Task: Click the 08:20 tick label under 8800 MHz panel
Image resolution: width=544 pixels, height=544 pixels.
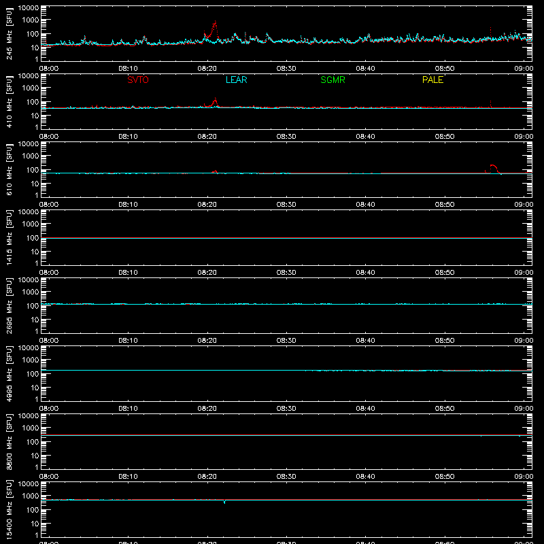Action: (x=207, y=477)
